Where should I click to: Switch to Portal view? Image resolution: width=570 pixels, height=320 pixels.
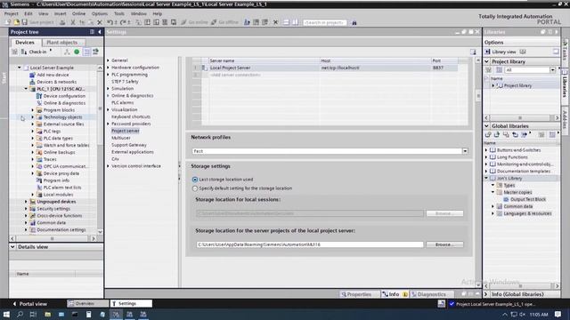point(29,304)
